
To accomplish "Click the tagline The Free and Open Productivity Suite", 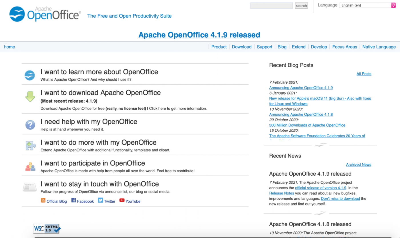I will pyautogui.click(x=129, y=16).
